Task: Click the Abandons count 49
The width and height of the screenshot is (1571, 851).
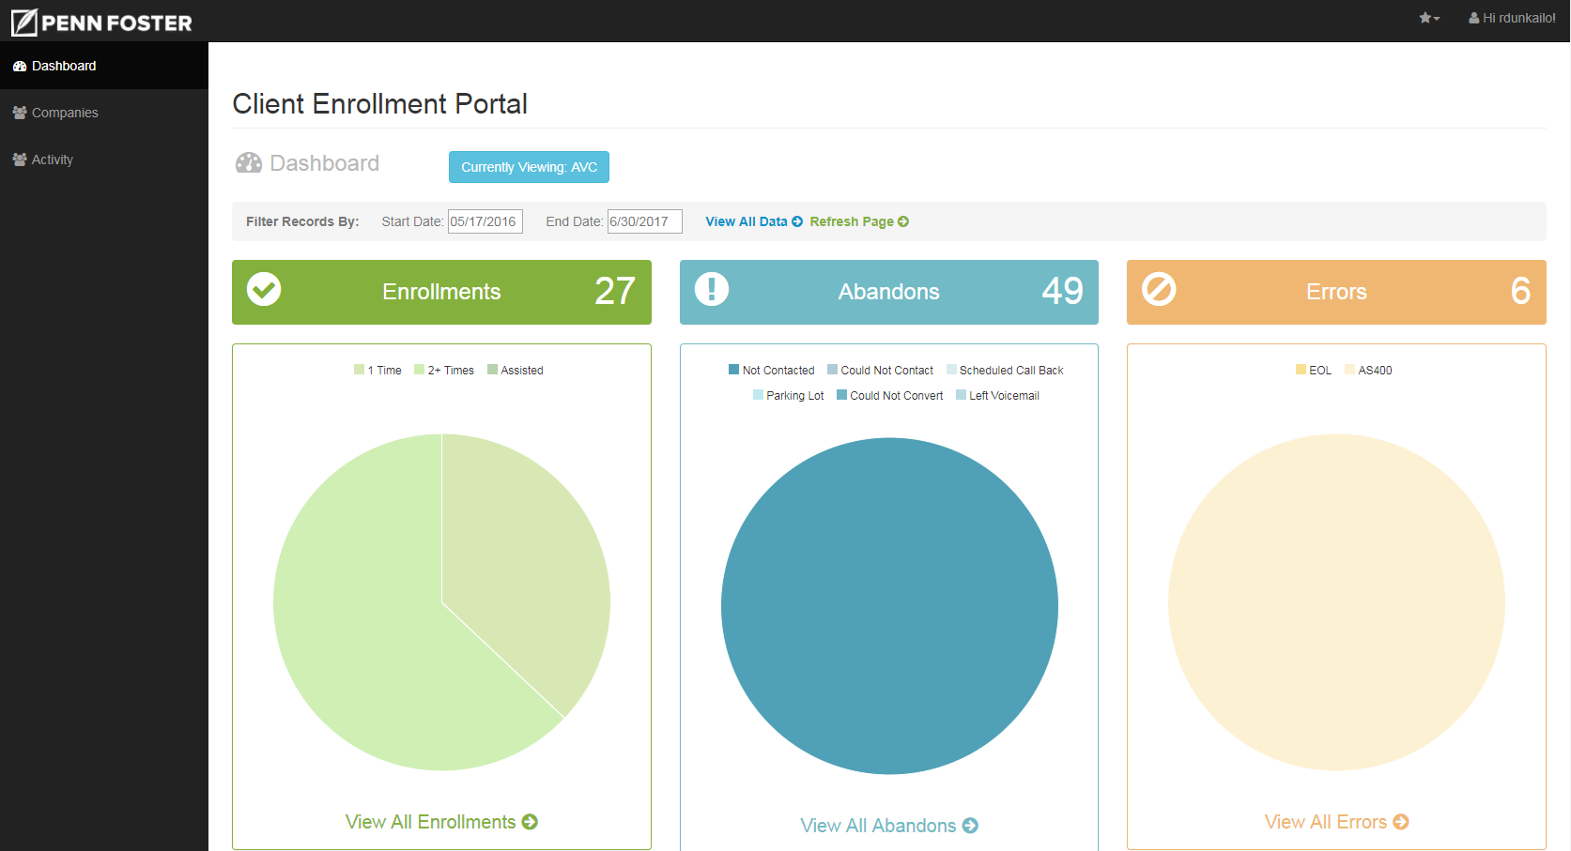Action: pos(1062,291)
